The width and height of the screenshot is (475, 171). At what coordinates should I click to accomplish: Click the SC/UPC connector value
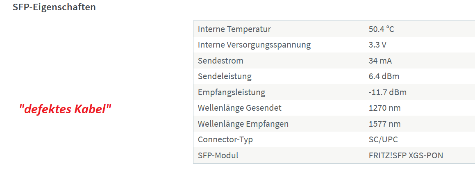click(383, 140)
